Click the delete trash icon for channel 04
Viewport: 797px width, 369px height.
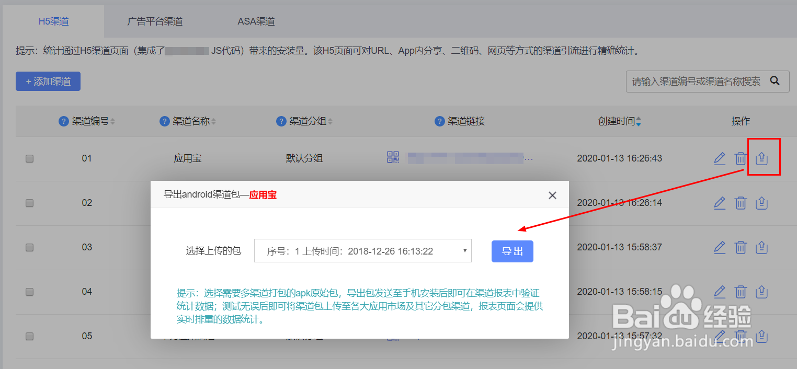coord(741,292)
